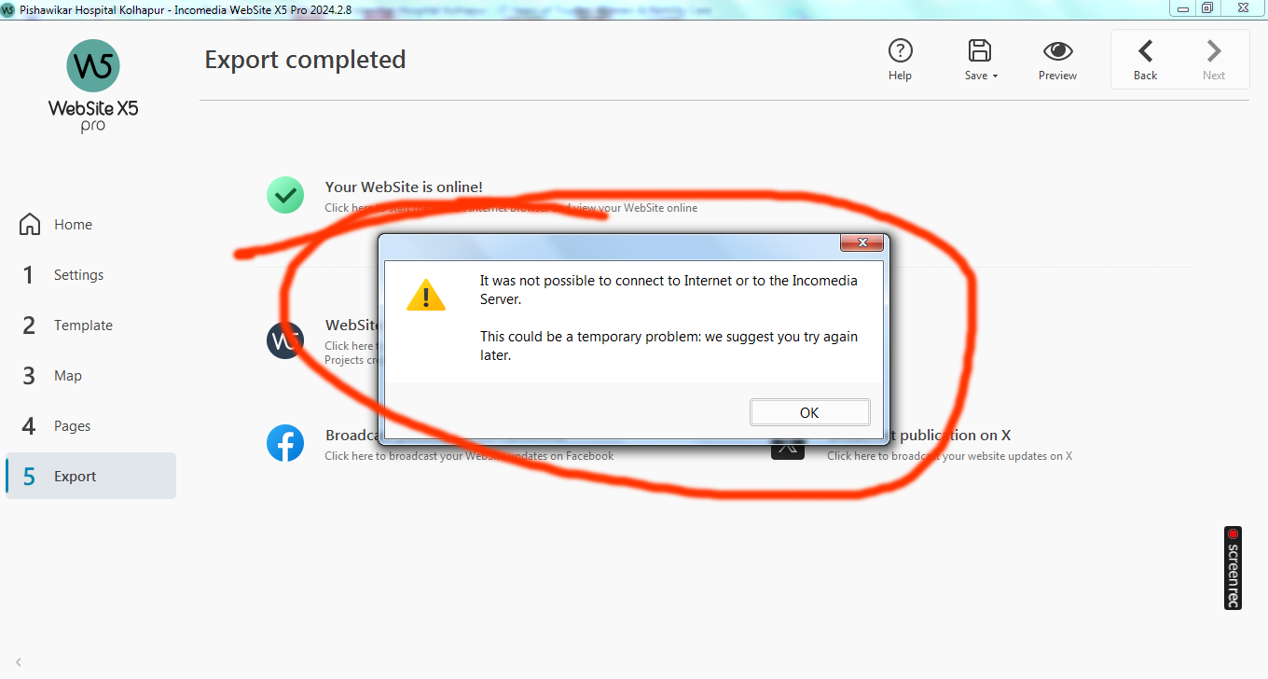The image size is (1268, 679).
Task: Close the error dialog with the red X
Action: [861, 242]
